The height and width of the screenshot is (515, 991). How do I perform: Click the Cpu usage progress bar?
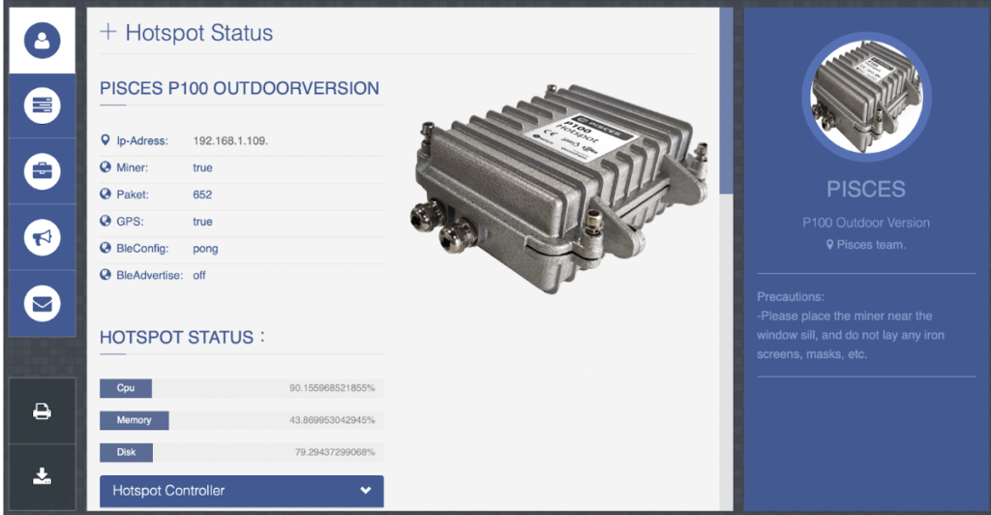pos(241,388)
